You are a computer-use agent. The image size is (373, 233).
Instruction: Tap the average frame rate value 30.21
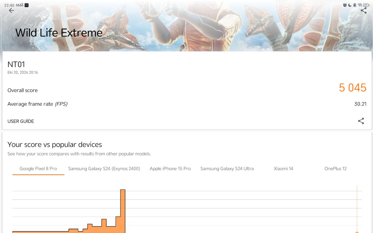(360, 104)
